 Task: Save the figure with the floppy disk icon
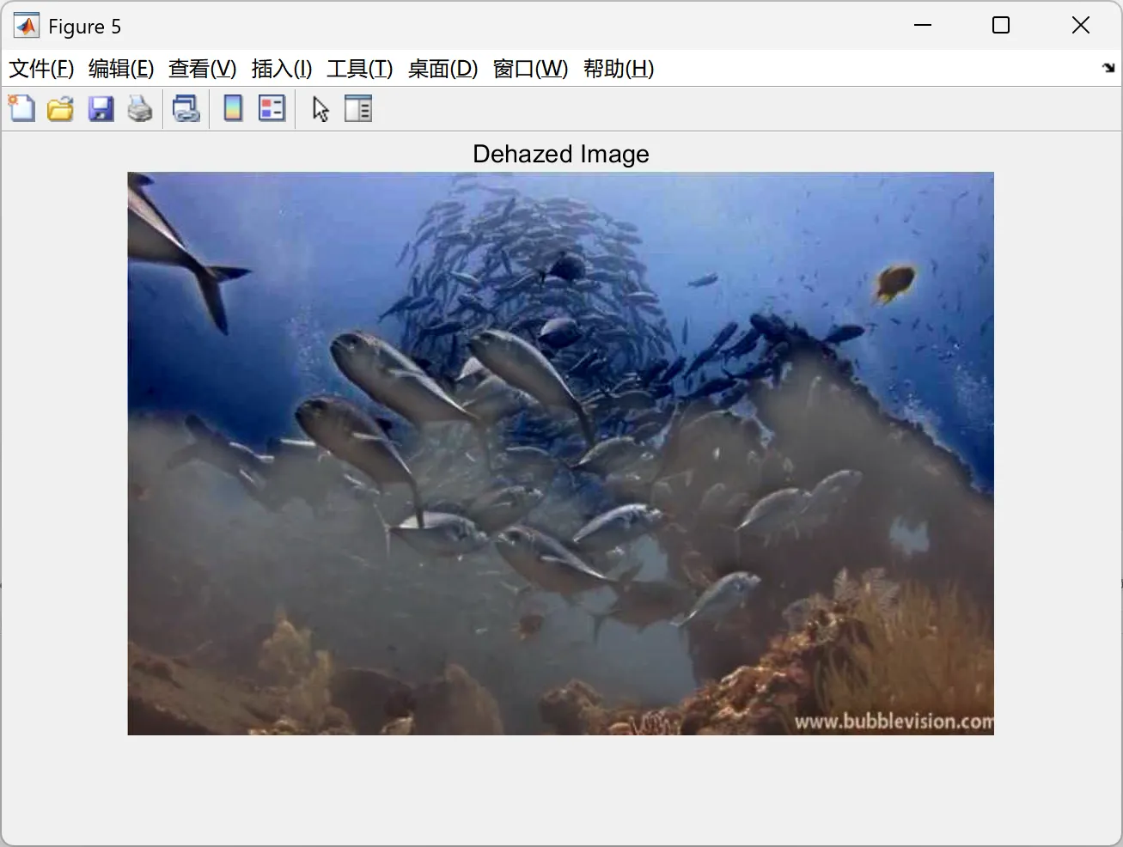pos(101,109)
